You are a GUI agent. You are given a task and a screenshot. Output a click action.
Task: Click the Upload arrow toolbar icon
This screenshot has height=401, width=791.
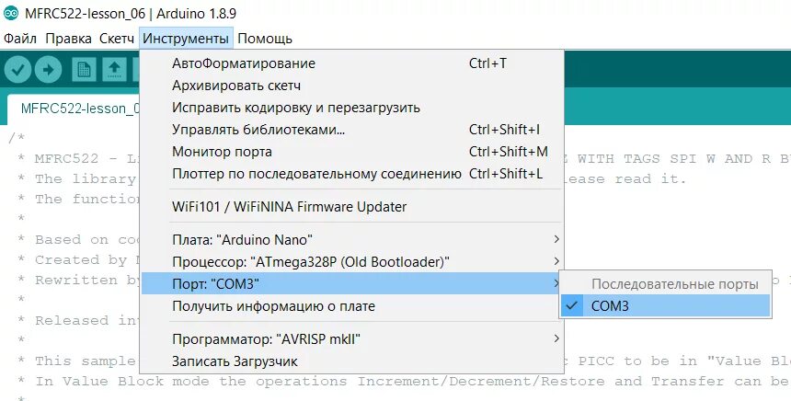click(49, 69)
